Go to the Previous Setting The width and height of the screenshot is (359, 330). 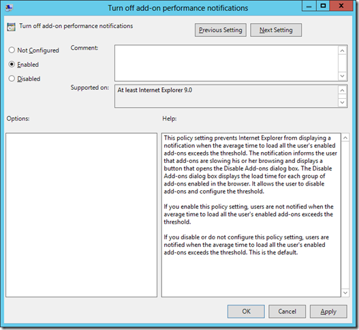pyautogui.click(x=221, y=30)
